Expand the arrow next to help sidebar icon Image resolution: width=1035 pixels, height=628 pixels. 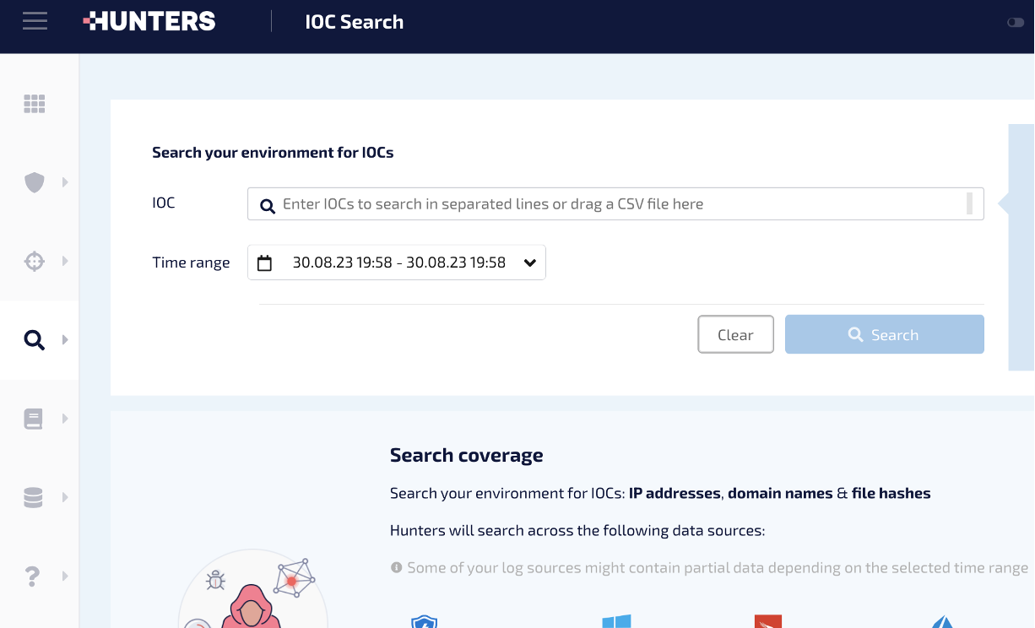pos(65,577)
